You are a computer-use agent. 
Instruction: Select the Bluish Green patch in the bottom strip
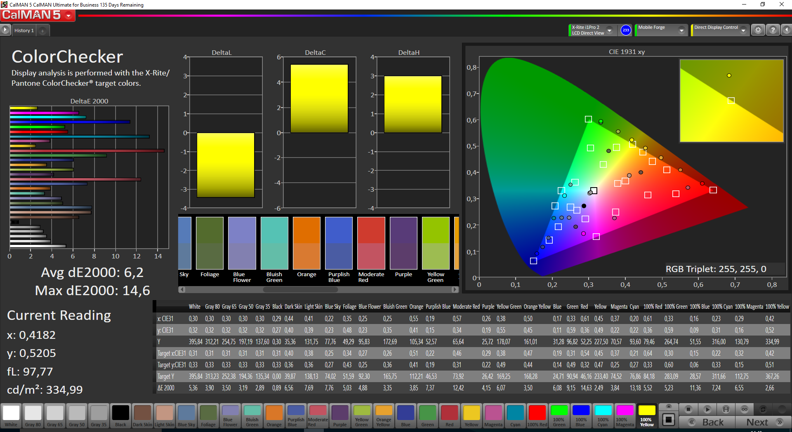(x=252, y=416)
